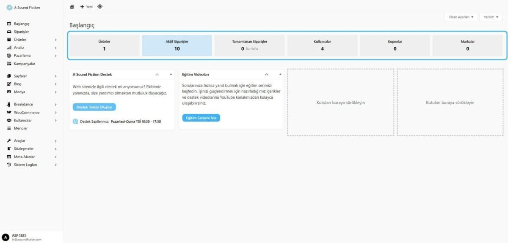Open the Ekran Ayarları dropdown
508x243 pixels.
[461, 17]
